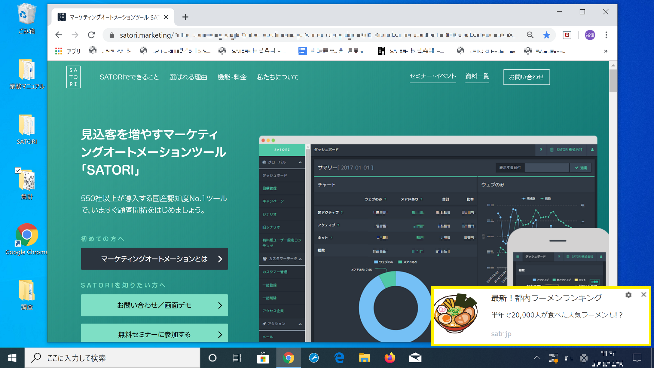This screenshot has height=368, width=654.
Task: Follow the セミナー・イベント link
Action: tap(433, 76)
